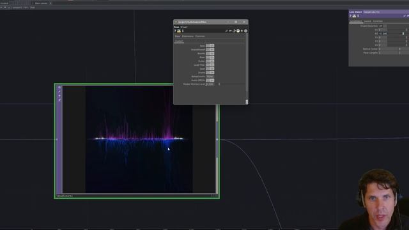Open operator help in Lens Distort panel
The height and width of the screenshot is (230, 409).
350,16
